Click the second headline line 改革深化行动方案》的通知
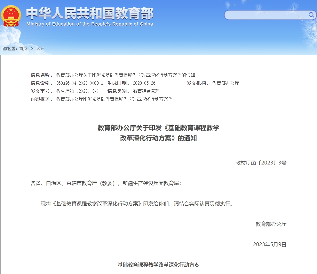 159,138
